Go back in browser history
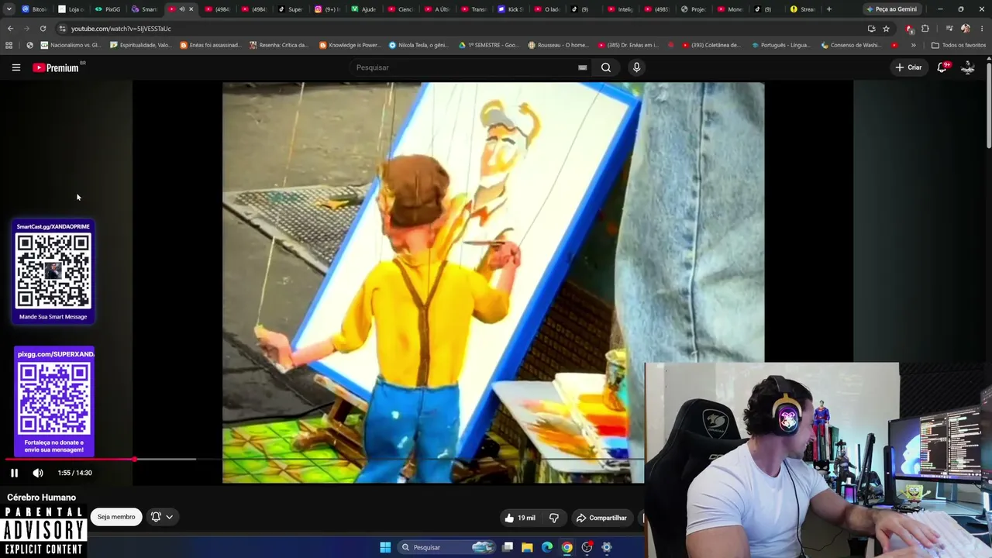 (10, 29)
